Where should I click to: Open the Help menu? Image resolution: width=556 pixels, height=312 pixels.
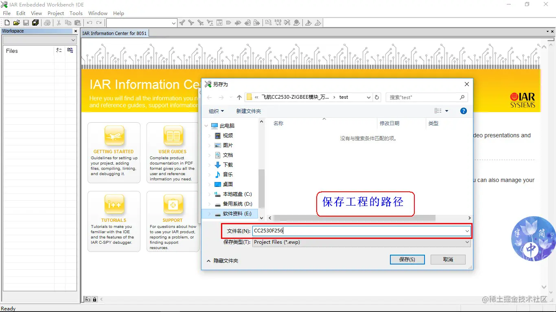pos(118,13)
